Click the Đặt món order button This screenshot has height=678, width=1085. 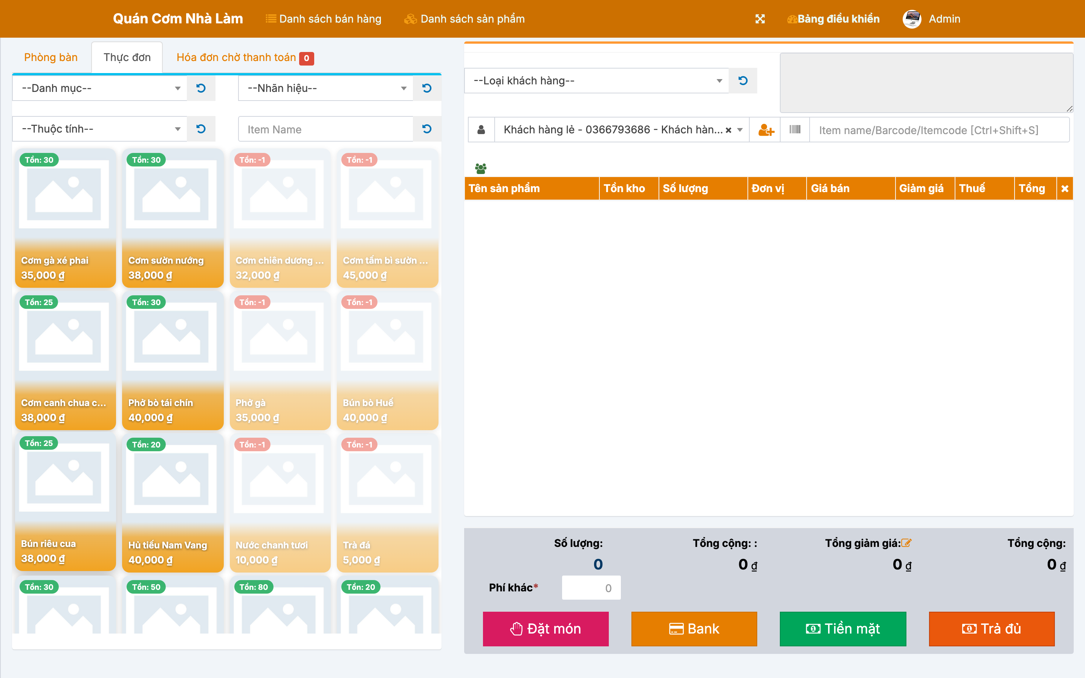click(x=546, y=629)
